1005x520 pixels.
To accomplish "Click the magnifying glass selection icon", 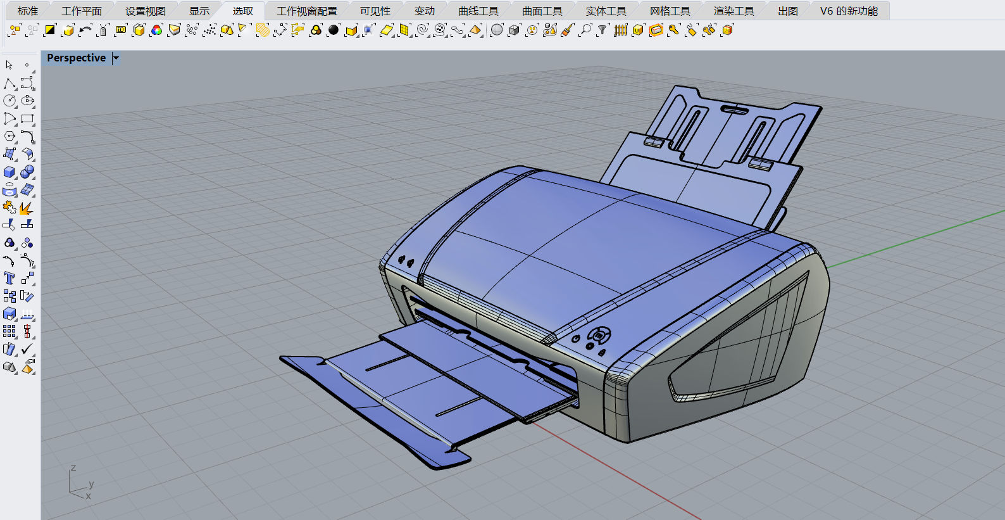I will tap(585, 30).
